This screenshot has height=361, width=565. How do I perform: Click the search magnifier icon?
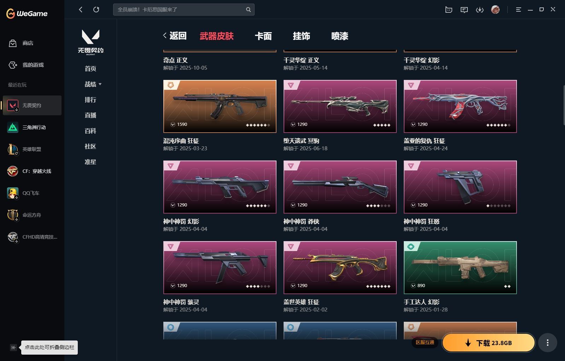click(x=248, y=10)
